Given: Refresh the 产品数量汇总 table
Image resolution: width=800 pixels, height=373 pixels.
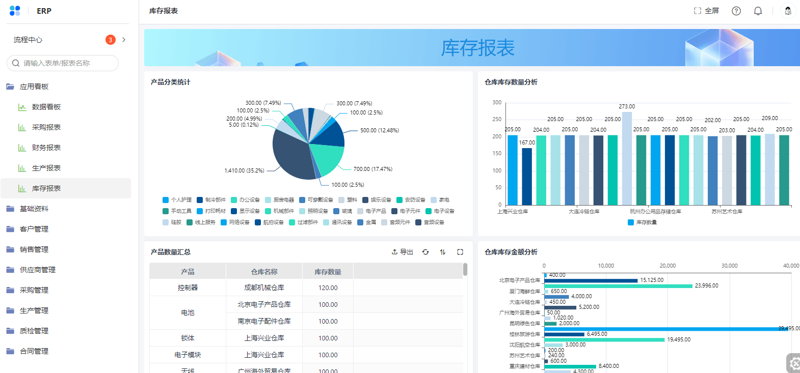Looking at the screenshot, I should [x=425, y=252].
